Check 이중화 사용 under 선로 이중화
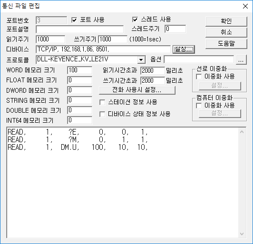Screen dimensions: 253x244 (x=199, y=77)
